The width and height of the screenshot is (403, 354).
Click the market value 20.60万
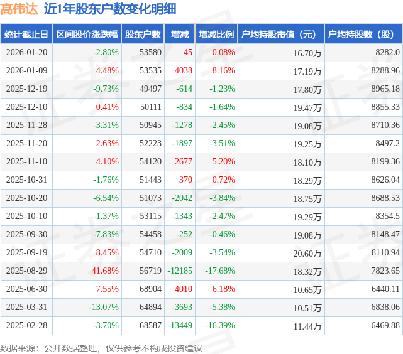(307, 254)
